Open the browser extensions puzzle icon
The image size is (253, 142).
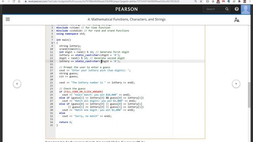point(239,2)
